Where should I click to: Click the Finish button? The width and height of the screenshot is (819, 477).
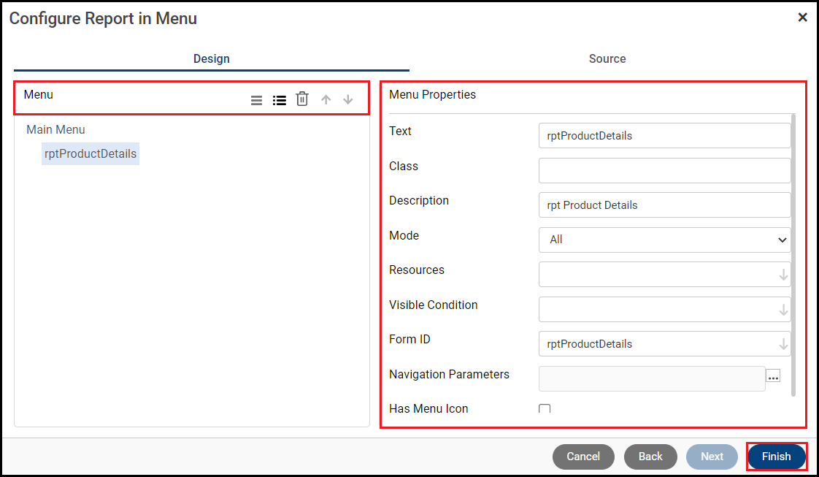[776, 457]
